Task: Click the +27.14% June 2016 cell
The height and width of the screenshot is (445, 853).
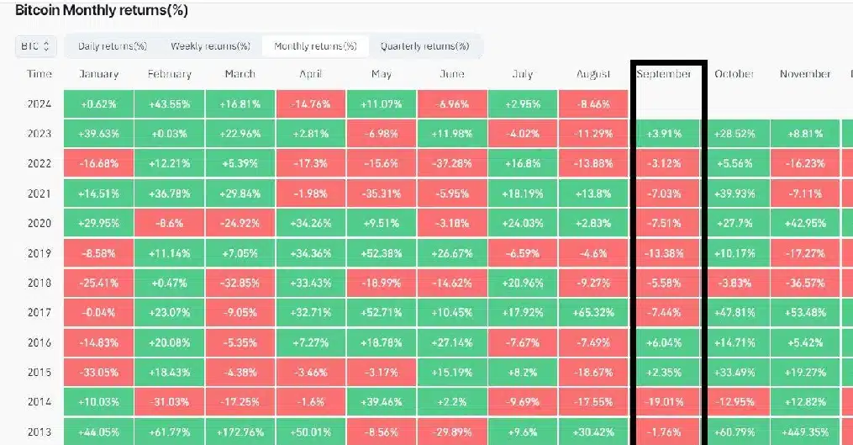Action: (452, 342)
